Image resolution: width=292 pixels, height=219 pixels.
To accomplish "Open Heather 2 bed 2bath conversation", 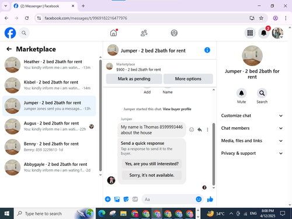I will [49, 65].
